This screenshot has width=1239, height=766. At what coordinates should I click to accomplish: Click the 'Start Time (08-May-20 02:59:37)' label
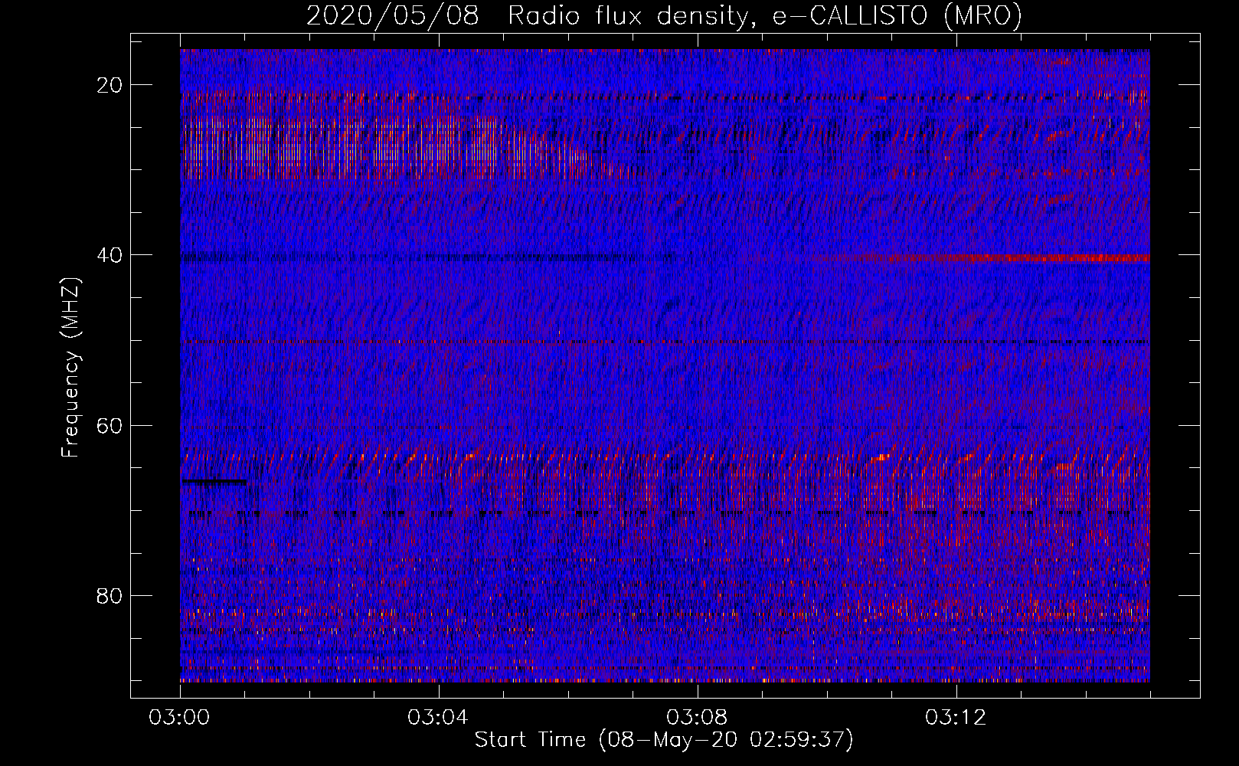click(664, 739)
